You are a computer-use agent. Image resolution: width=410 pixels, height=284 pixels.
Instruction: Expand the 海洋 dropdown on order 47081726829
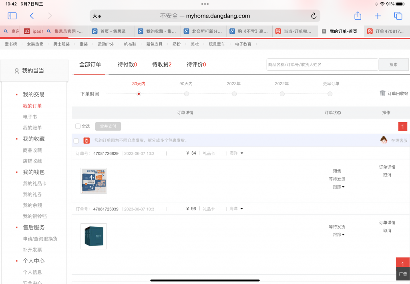(x=236, y=153)
